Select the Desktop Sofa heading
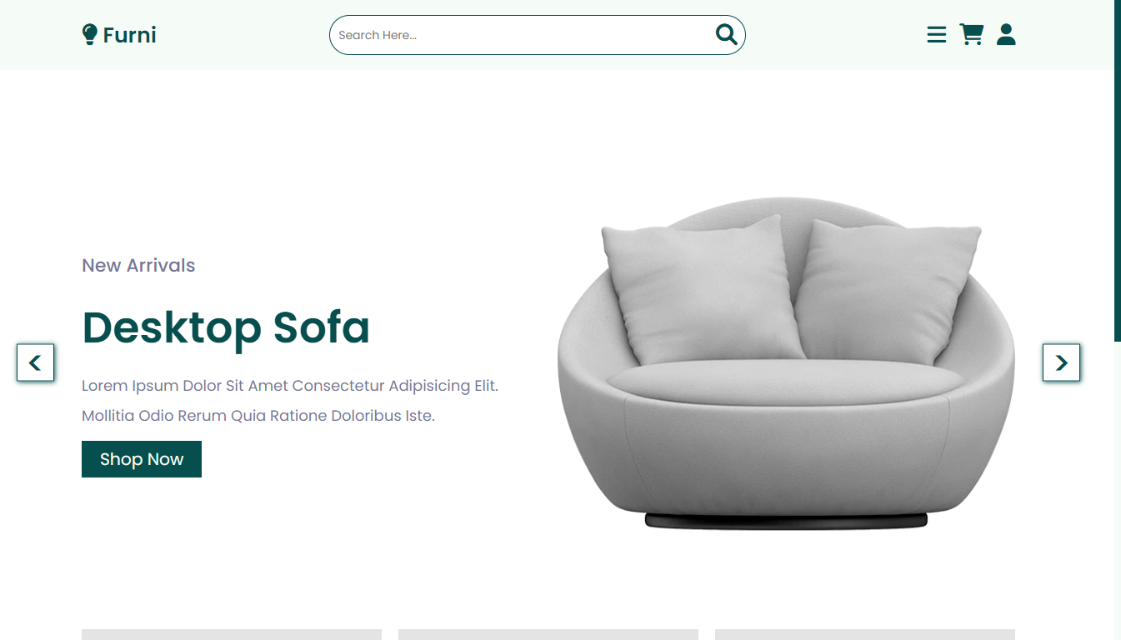 (x=226, y=327)
